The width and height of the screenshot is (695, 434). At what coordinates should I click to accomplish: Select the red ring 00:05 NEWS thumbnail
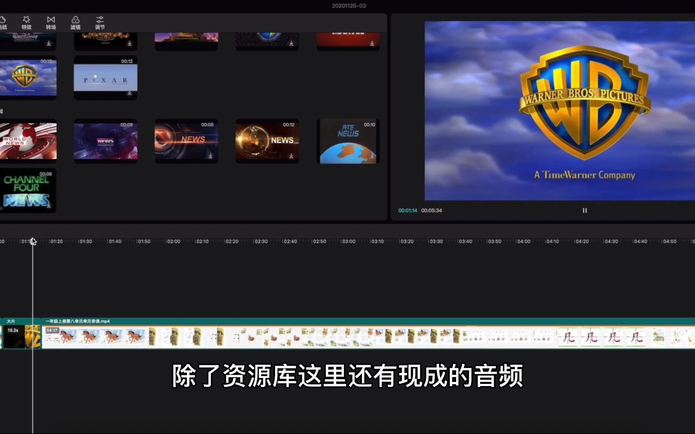tap(186, 141)
